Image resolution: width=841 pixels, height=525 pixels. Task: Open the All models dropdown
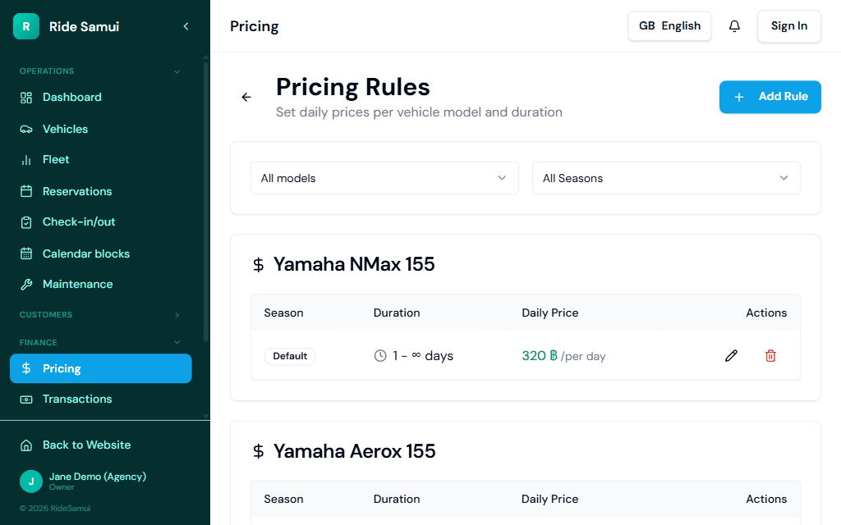[x=384, y=178]
